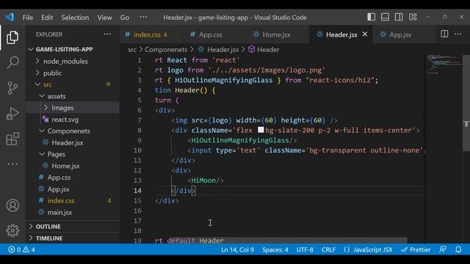470x264 pixels.
Task: Collapse the assets folder
Action: click(x=57, y=96)
